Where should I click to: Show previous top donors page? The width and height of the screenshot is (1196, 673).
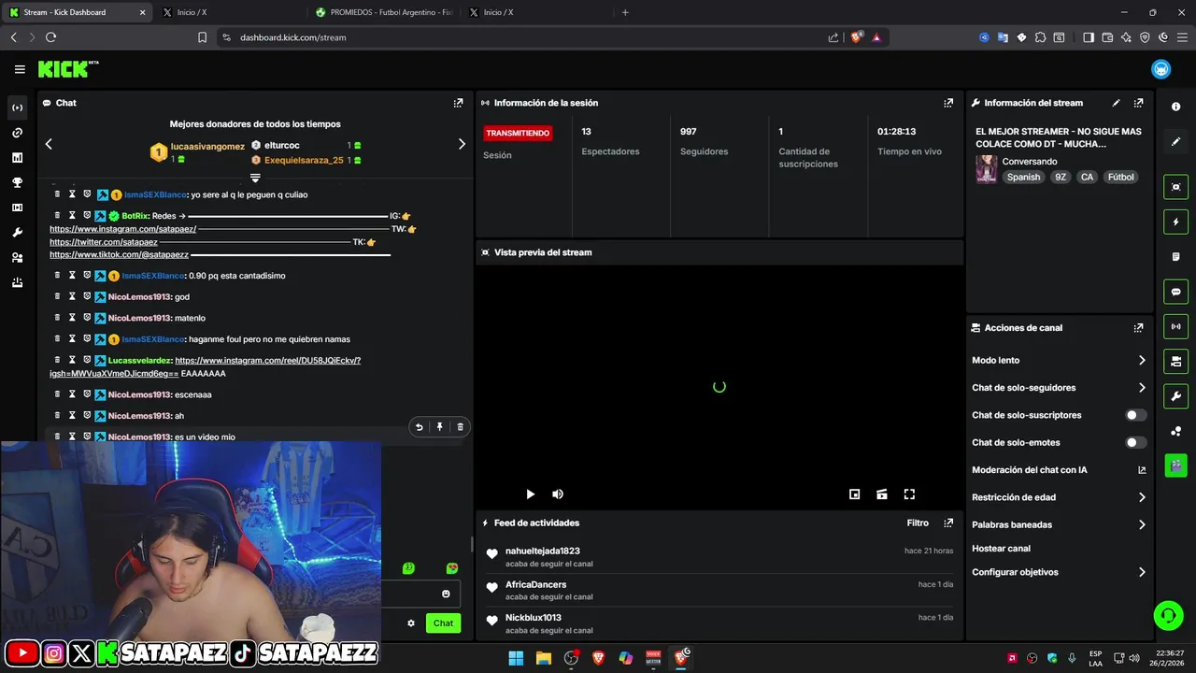pyautogui.click(x=49, y=144)
